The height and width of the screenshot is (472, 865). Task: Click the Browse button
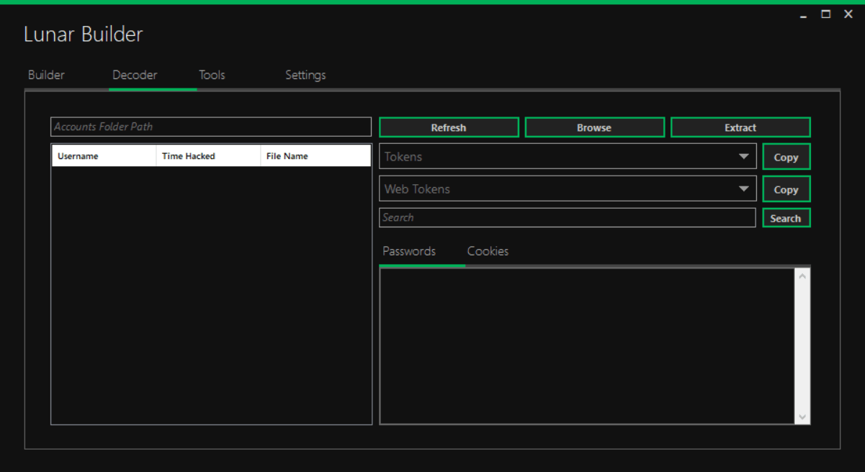pos(594,127)
